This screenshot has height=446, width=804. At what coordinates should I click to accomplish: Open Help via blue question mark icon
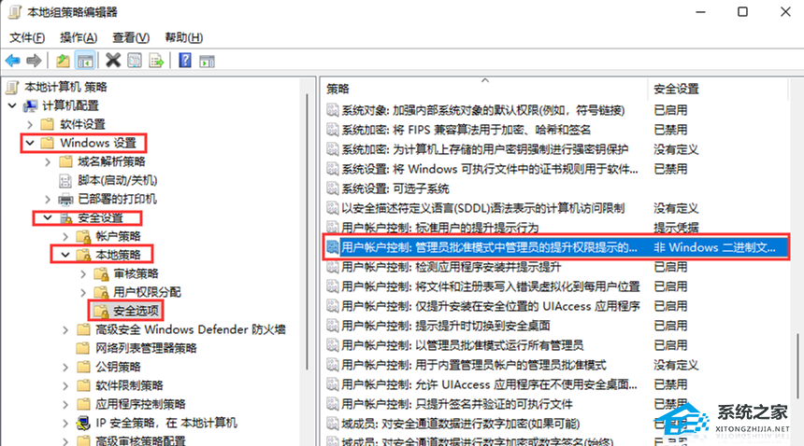click(184, 61)
